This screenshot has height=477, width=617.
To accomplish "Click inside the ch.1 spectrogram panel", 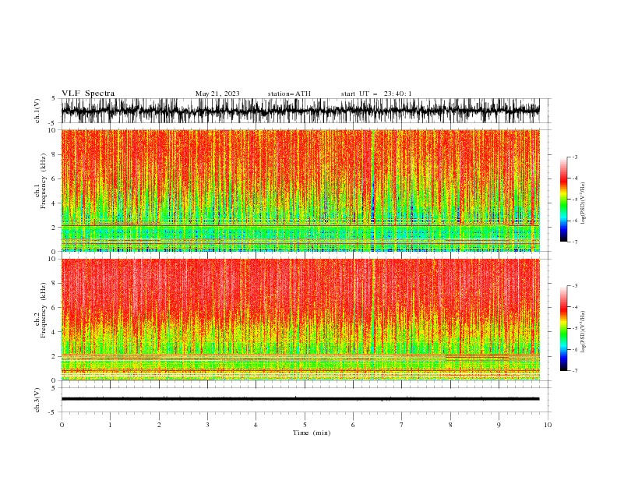I will (300, 190).
